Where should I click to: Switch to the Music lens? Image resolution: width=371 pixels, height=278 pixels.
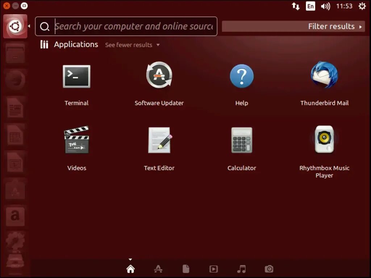[x=241, y=269]
